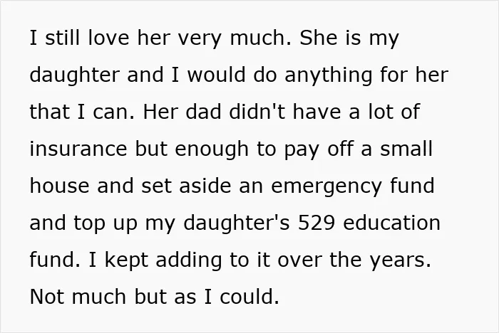Viewport: 499px width, 333px height.
Task: Click the words "top up" in the text
Action: (106, 223)
